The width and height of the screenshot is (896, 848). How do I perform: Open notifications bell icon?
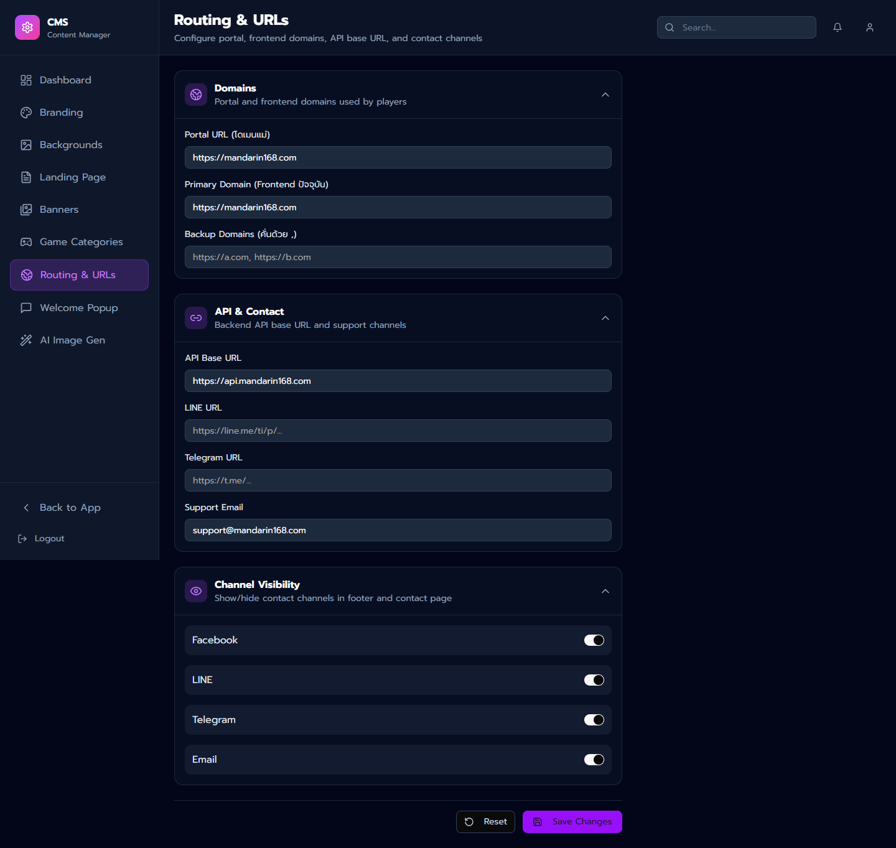coord(838,27)
